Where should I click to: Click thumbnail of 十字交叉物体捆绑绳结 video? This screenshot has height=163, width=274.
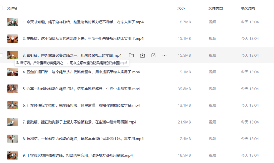(x=12, y=155)
